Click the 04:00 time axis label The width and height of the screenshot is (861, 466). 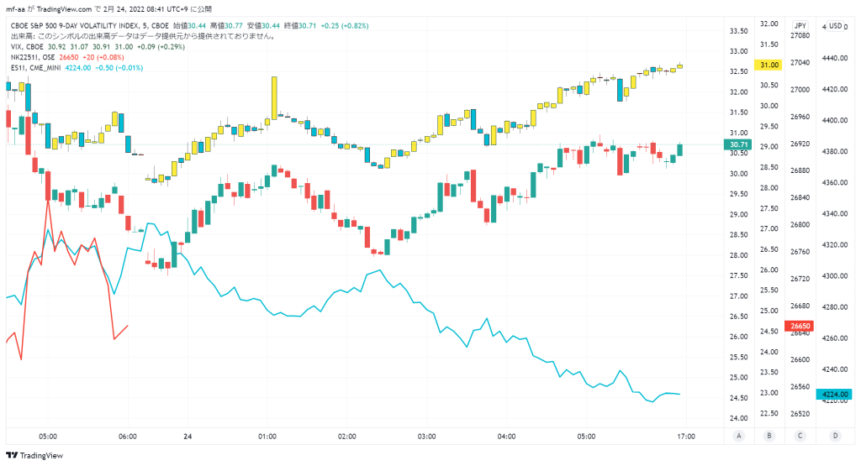(506, 437)
